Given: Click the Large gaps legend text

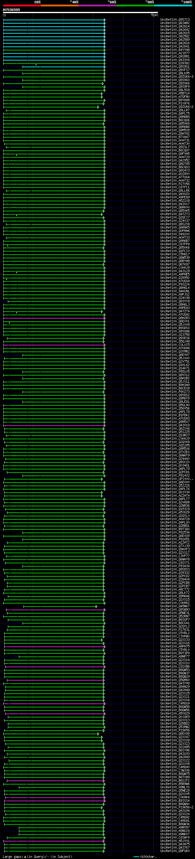Looking at the screenshot, I should [37, 857].
